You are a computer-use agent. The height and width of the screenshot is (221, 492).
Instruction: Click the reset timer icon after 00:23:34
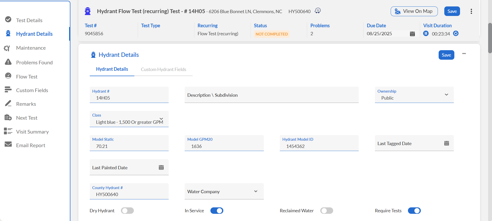pos(456,33)
